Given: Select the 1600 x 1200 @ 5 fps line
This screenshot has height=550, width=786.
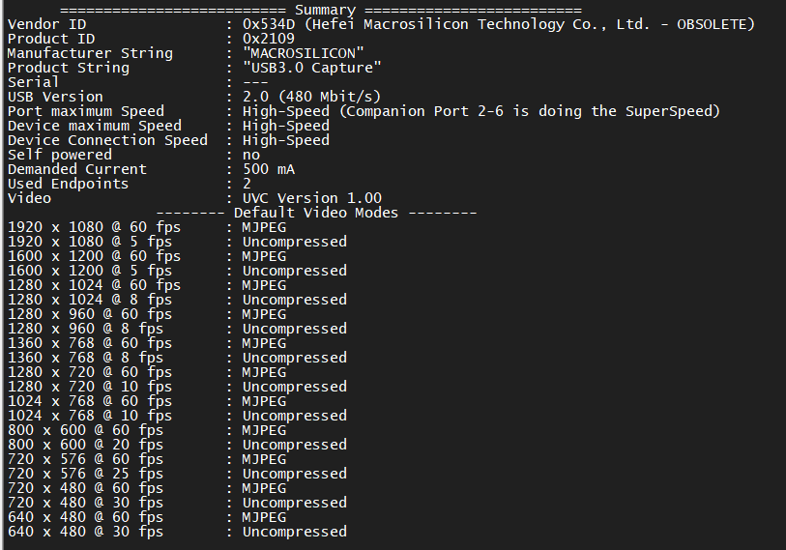Looking at the screenshot, I should pyautogui.click(x=177, y=272).
